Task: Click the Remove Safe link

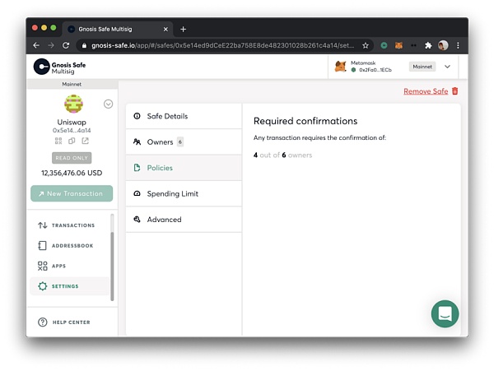Action: click(426, 91)
